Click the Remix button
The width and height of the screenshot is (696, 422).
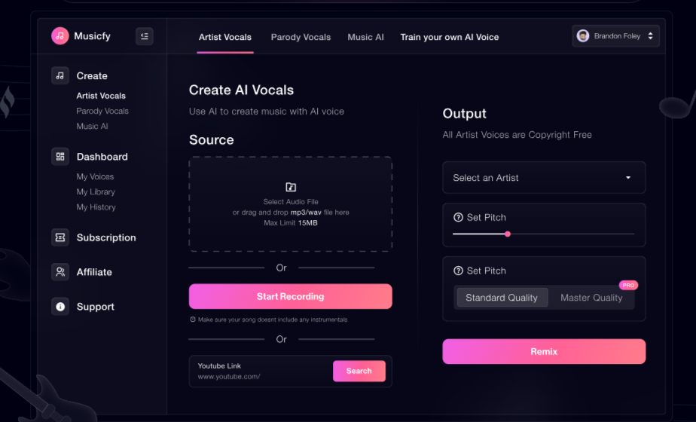544,351
